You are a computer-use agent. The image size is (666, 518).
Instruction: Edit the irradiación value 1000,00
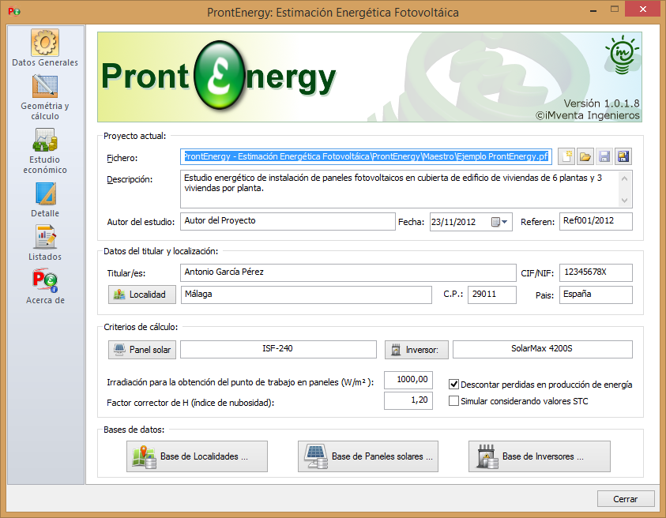(408, 380)
